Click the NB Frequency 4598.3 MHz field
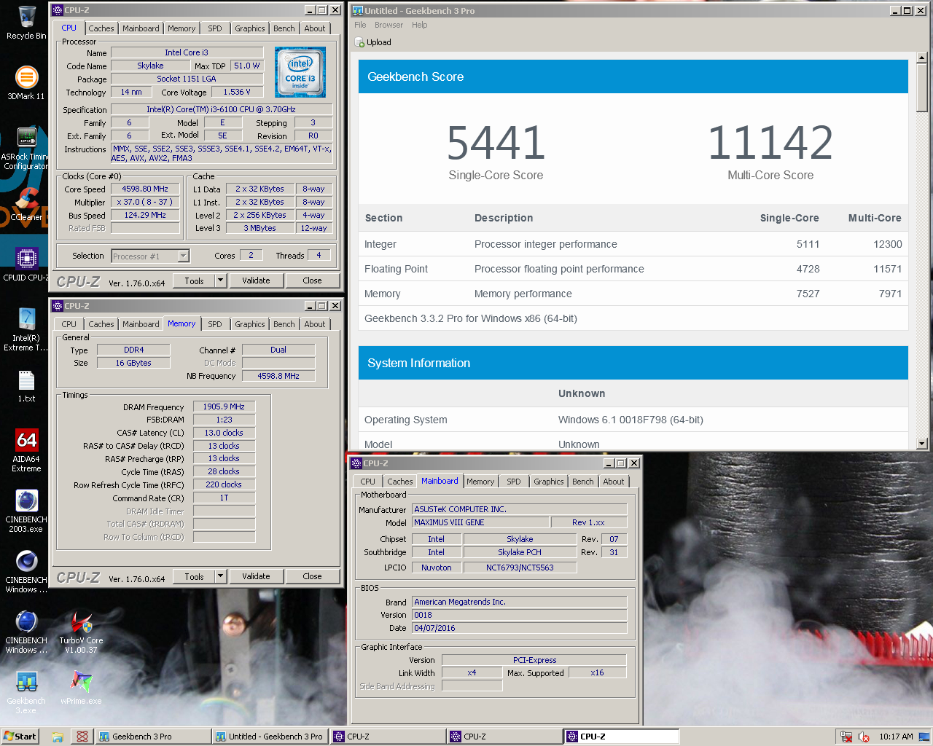The image size is (933, 746). click(278, 376)
